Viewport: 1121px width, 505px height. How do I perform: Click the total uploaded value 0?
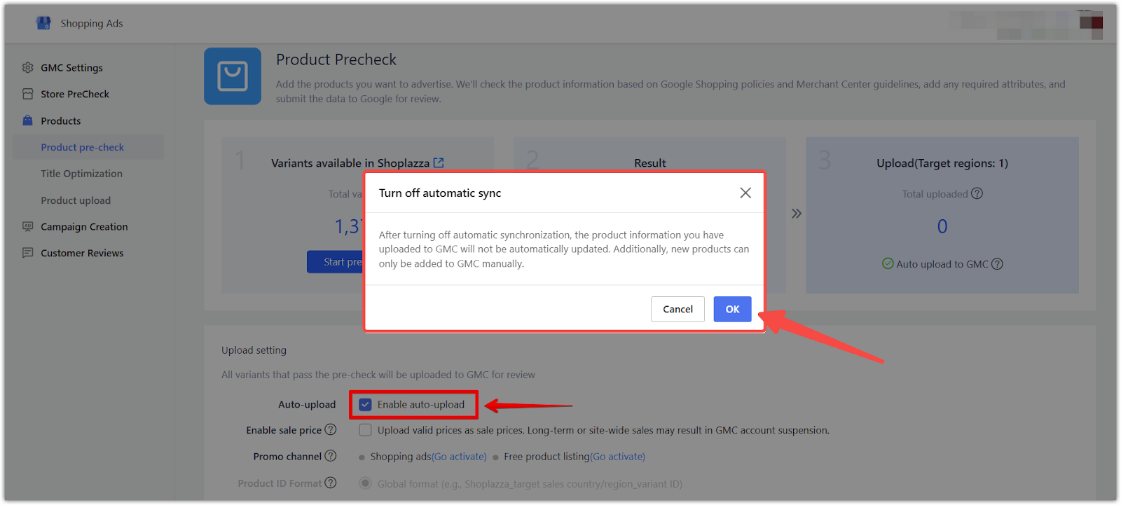(942, 226)
